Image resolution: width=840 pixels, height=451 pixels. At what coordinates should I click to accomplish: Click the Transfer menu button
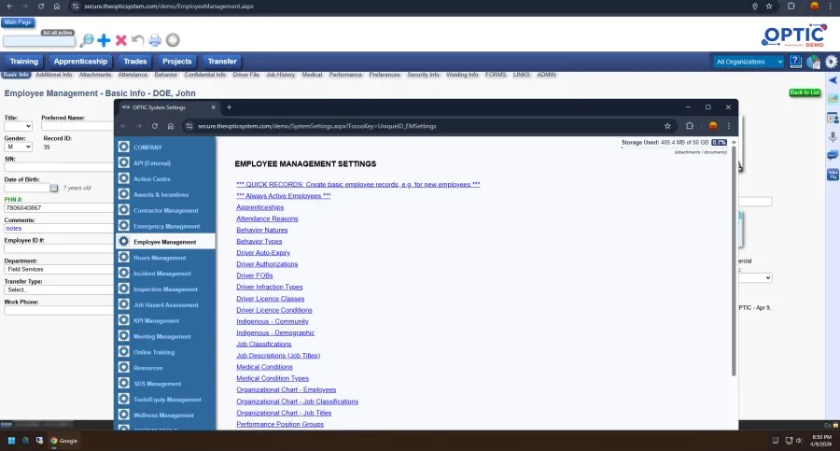pyautogui.click(x=222, y=61)
